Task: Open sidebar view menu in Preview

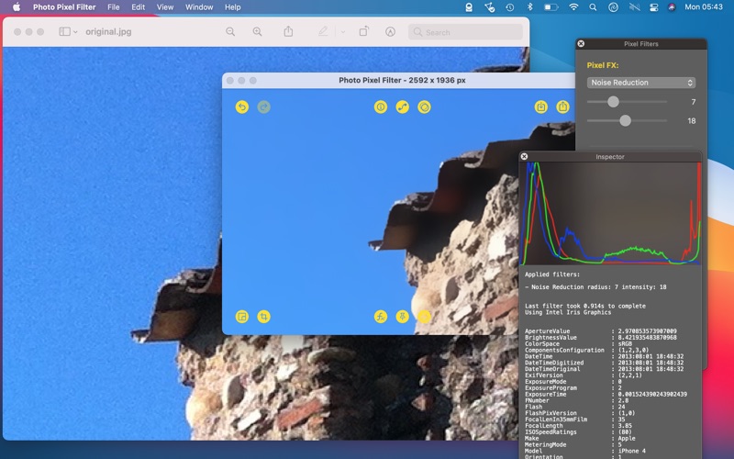Action: click(x=68, y=32)
